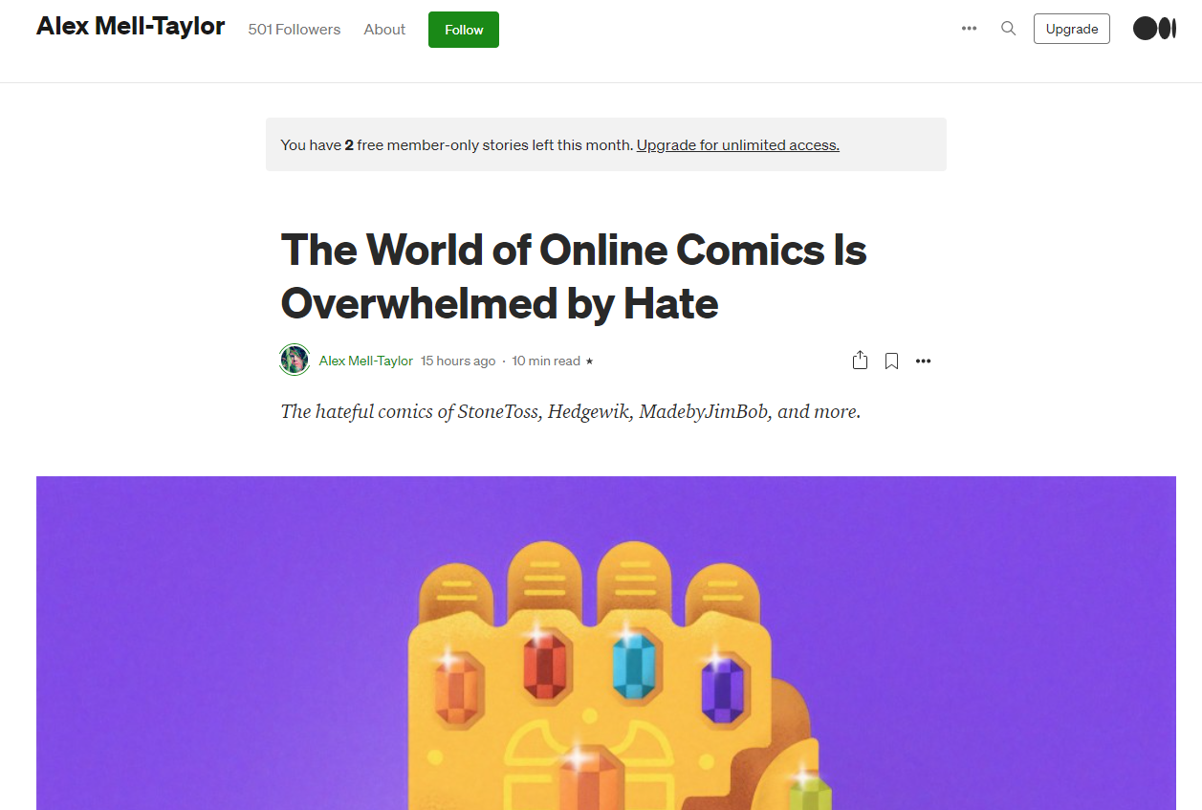Click the article headline text
The image size is (1202, 810).
574,276
